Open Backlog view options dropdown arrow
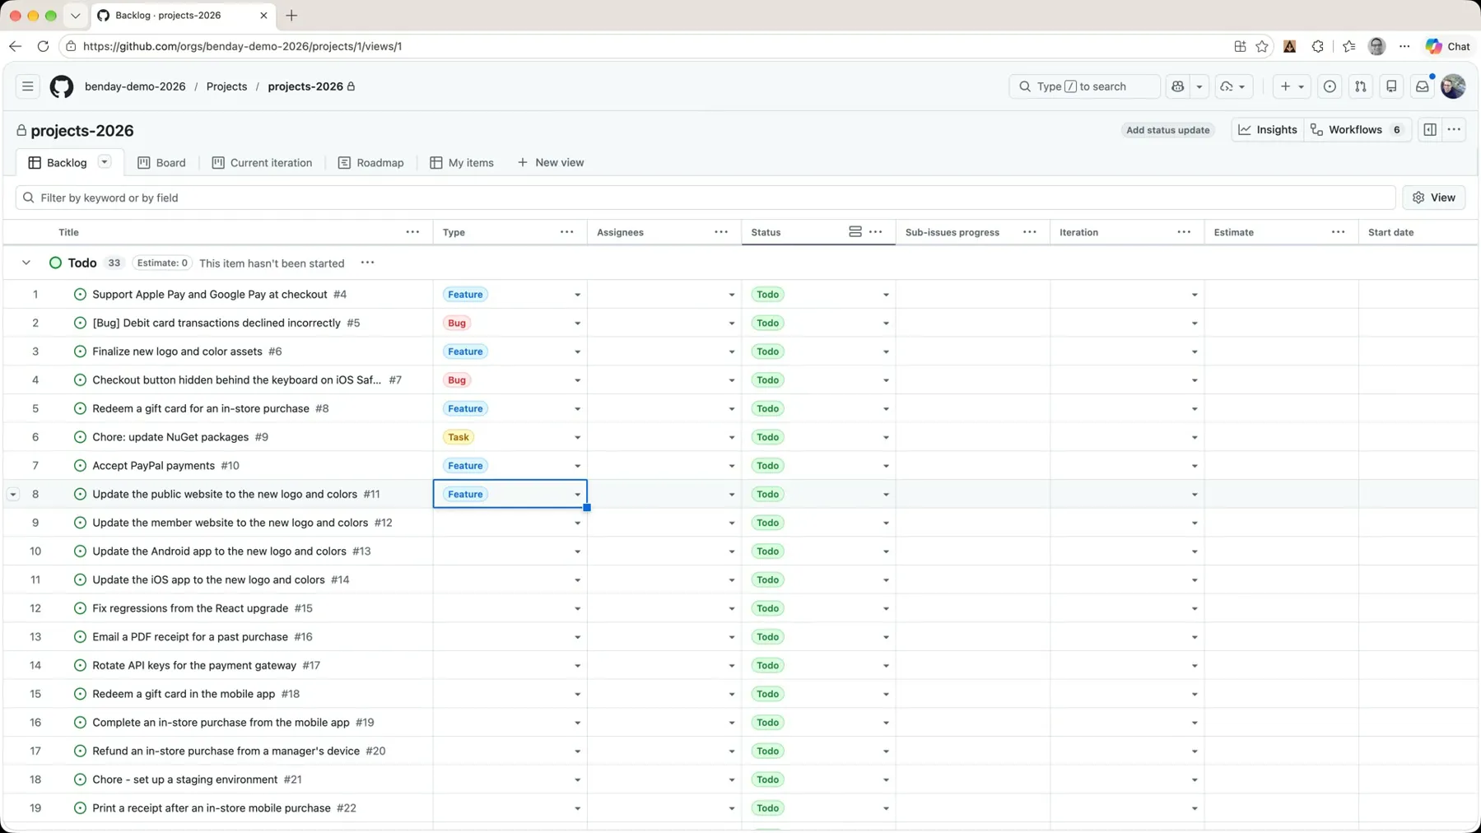The height and width of the screenshot is (833, 1481). (105, 161)
